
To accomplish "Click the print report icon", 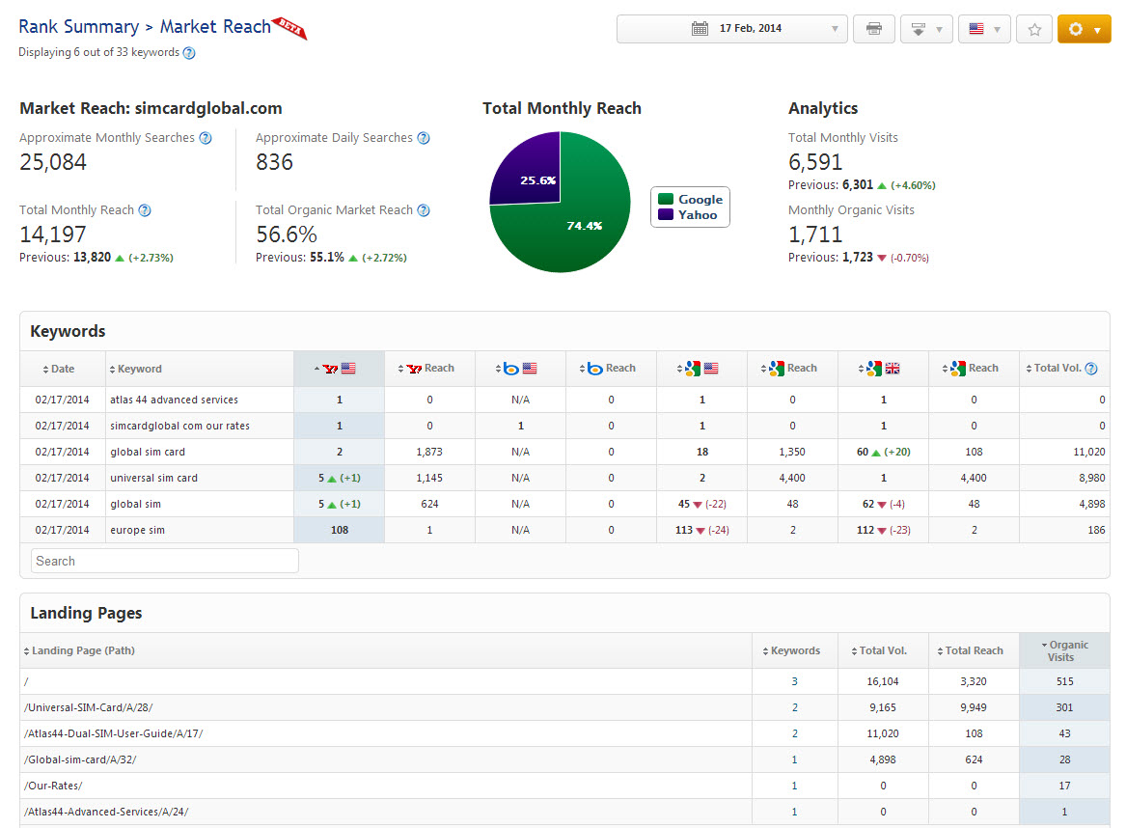I will (873, 29).
